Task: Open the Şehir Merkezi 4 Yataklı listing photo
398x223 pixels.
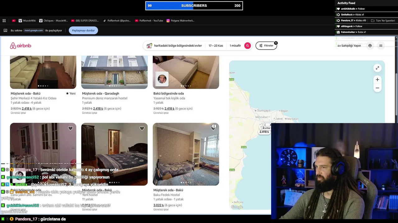Action: tap(43, 72)
